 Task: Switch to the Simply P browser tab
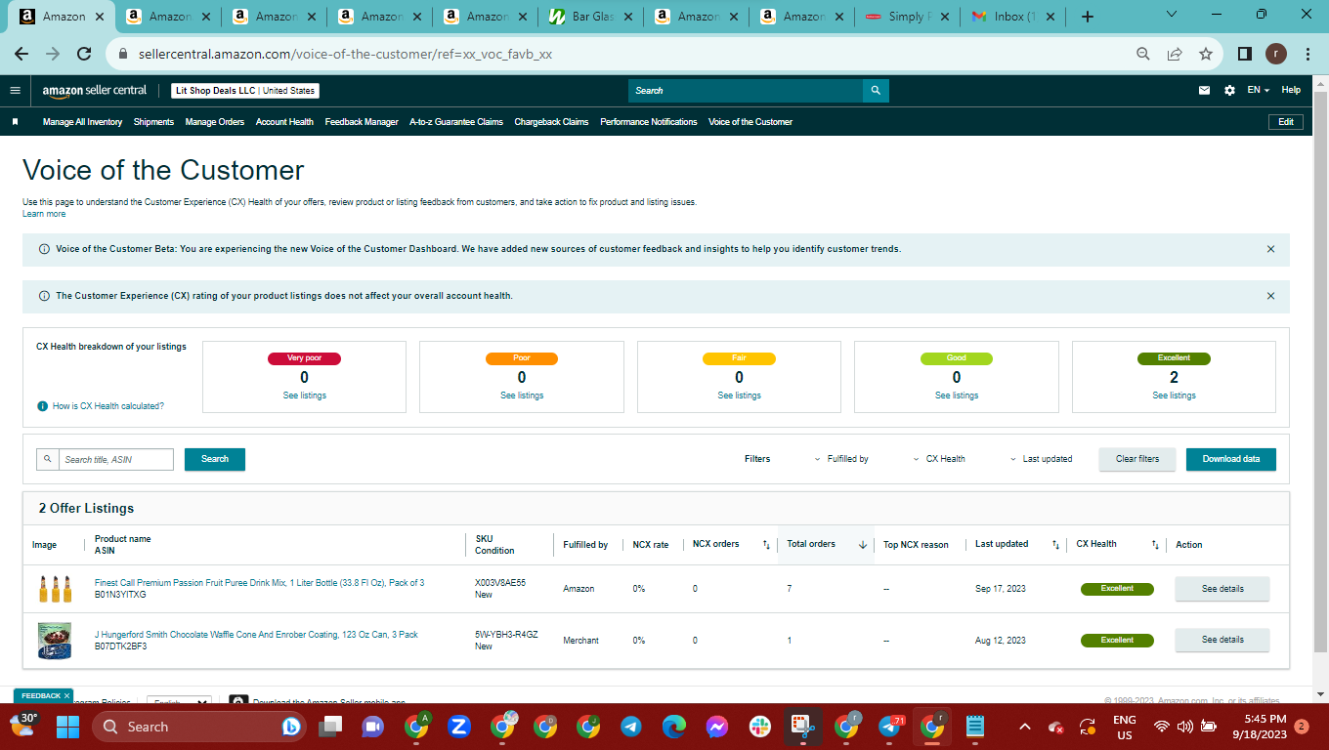908,17
